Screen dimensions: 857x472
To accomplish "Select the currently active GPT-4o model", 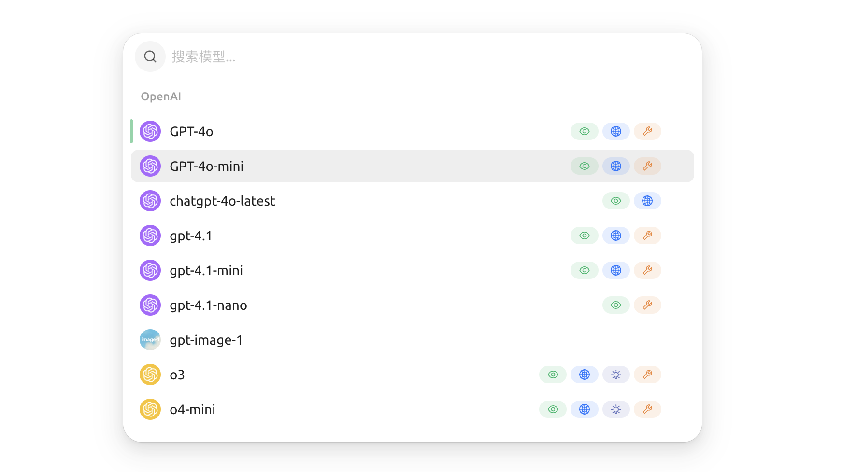I will (338, 131).
